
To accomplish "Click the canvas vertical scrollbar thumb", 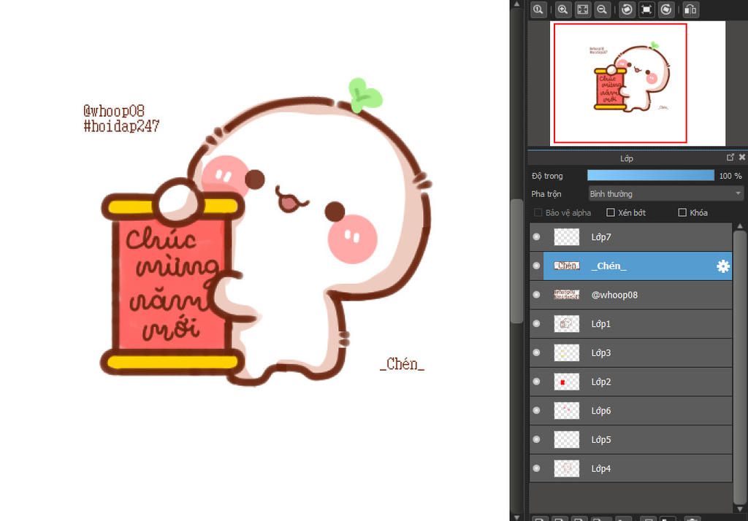I will click(x=516, y=261).
